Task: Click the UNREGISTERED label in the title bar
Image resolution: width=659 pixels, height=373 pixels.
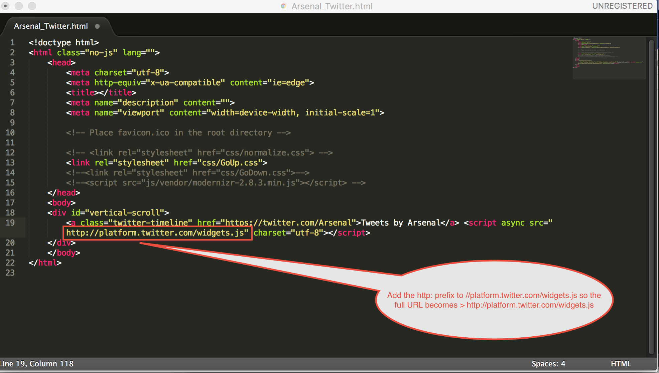Action: pyautogui.click(x=622, y=6)
